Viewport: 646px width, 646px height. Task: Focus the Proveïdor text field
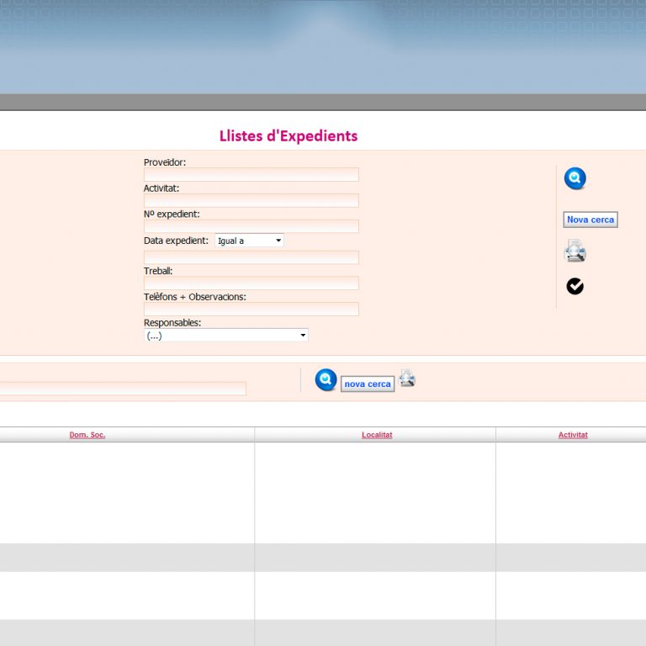(251, 175)
